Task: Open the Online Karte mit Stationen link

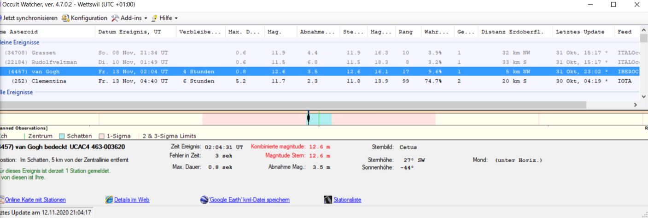Action: point(35,200)
